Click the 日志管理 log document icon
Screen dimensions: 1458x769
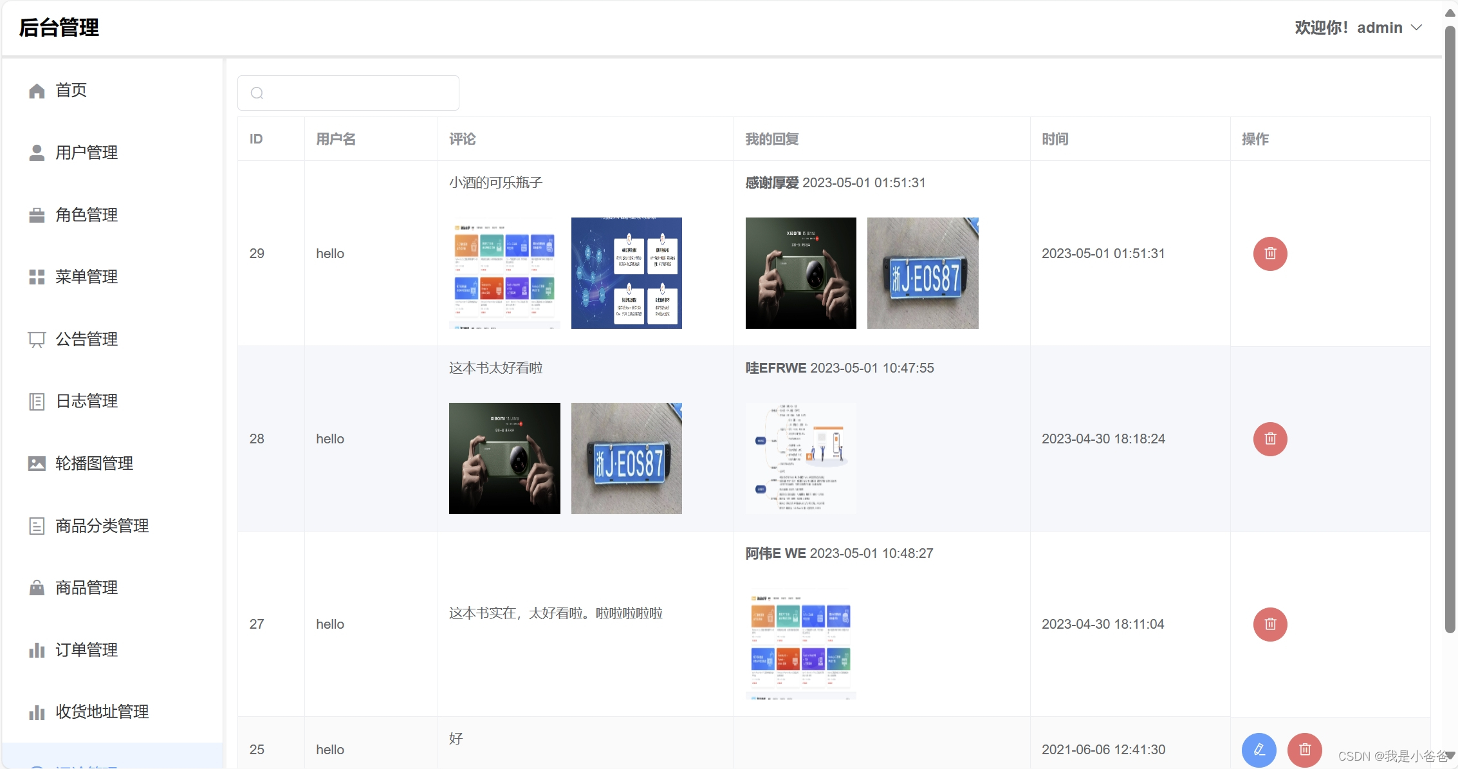pos(37,401)
